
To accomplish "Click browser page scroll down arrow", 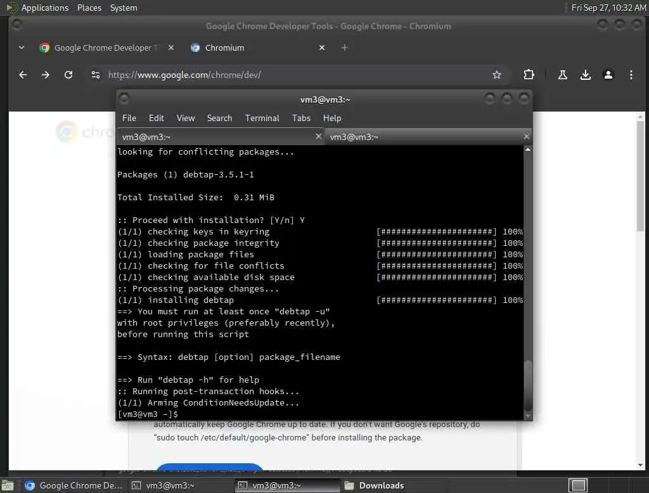I will 640,465.
